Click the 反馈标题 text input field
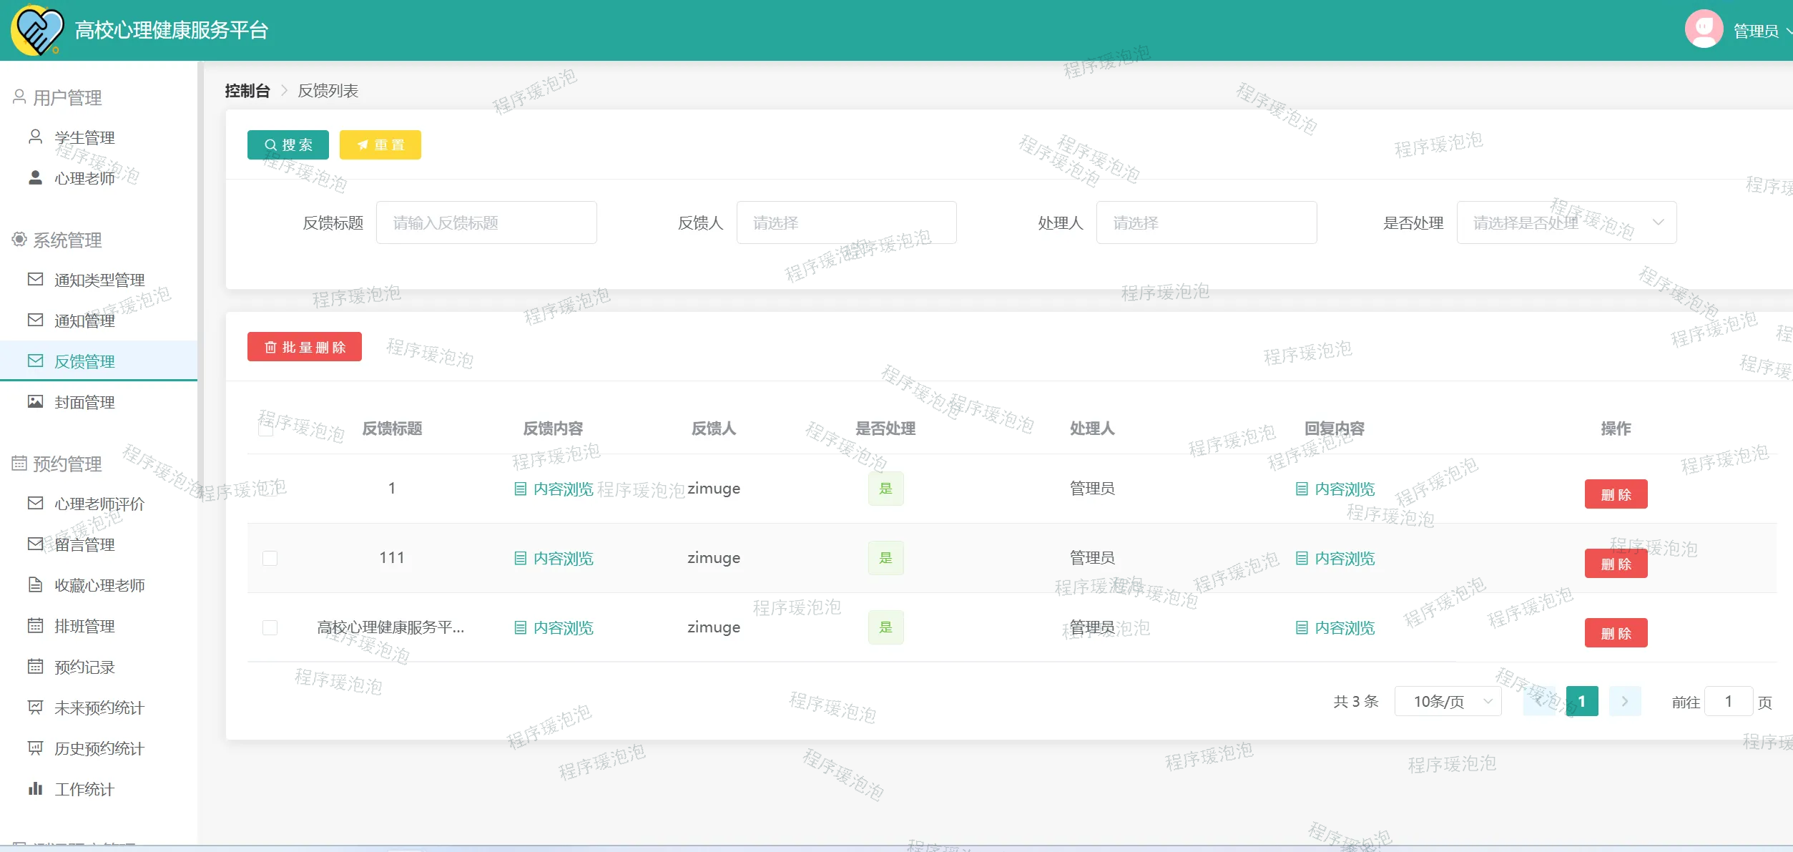This screenshot has width=1793, height=852. pyautogui.click(x=486, y=222)
